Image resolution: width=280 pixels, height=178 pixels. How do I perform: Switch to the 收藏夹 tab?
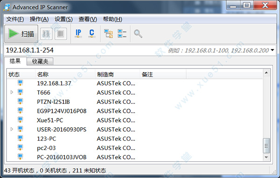point(40,62)
